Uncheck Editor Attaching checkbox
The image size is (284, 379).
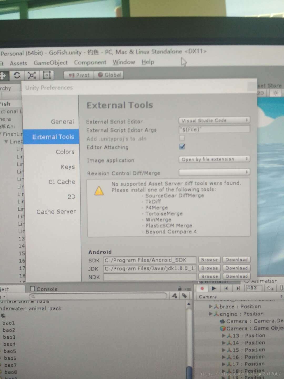pyautogui.click(x=182, y=147)
